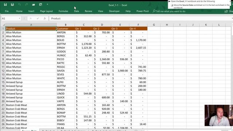The width and height of the screenshot is (233, 131).
Task: Select row 1 header
Action: click(3, 28)
